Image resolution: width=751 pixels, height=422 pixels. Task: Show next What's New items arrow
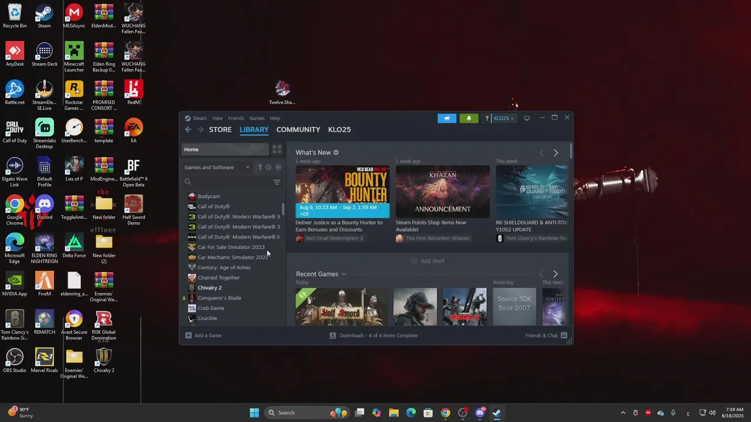556,153
